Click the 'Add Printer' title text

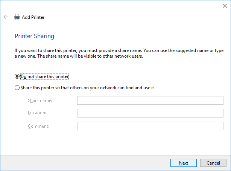[x=33, y=17]
